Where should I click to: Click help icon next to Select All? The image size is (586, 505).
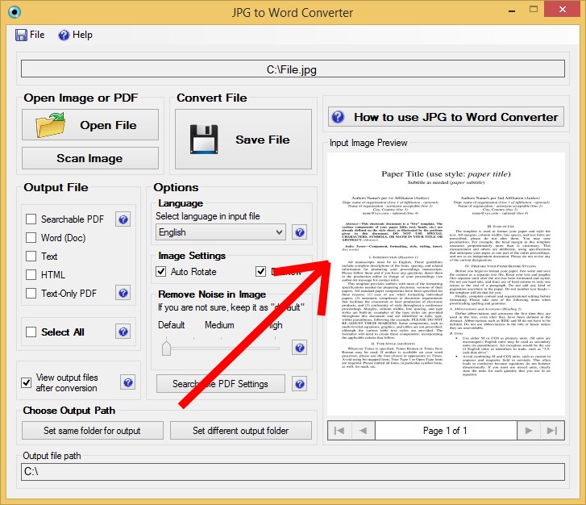coord(123,332)
